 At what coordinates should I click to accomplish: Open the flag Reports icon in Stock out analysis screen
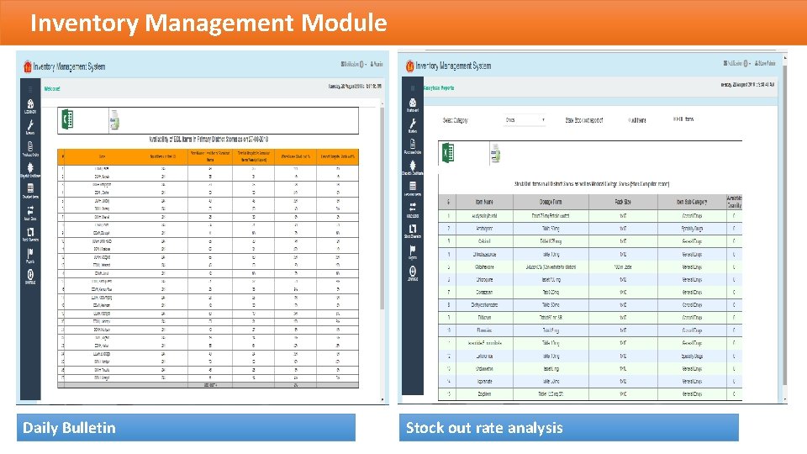pyautogui.click(x=413, y=250)
